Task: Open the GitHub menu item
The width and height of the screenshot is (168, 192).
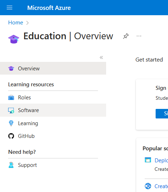Action: [x=53, y=136]
